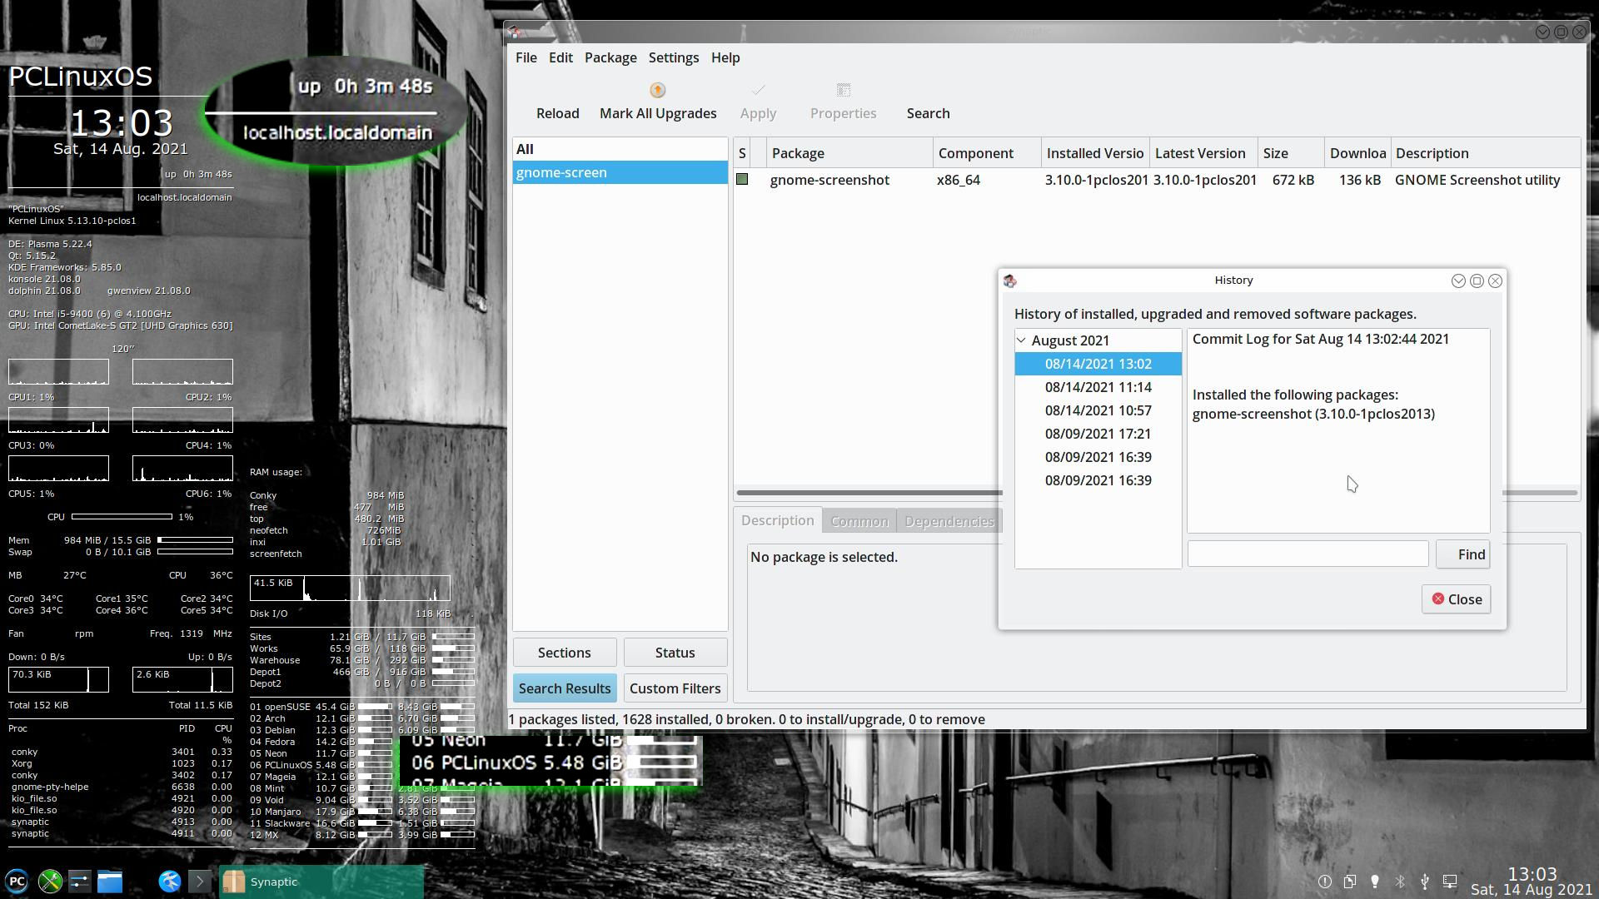
Task: Launch System Settings sliders icon in taskbar
Action: coord(79,882)
